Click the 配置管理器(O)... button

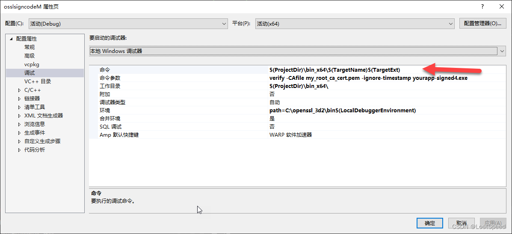tap(482, 23)
